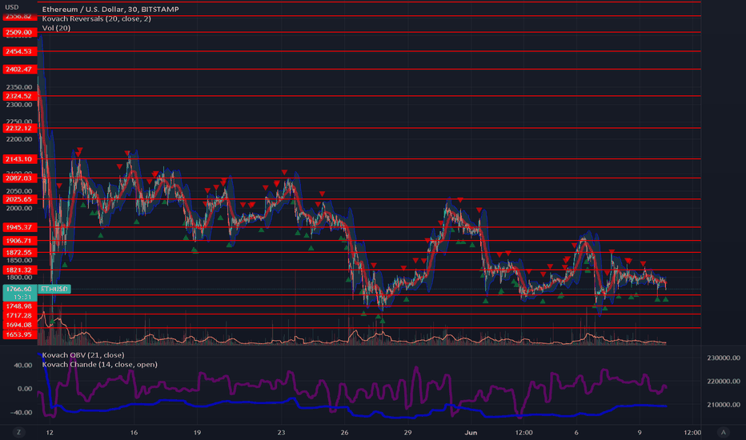Click the 16 date label on the time axis
The height and width of the screenshot is (440, 746).
[134, 432]
